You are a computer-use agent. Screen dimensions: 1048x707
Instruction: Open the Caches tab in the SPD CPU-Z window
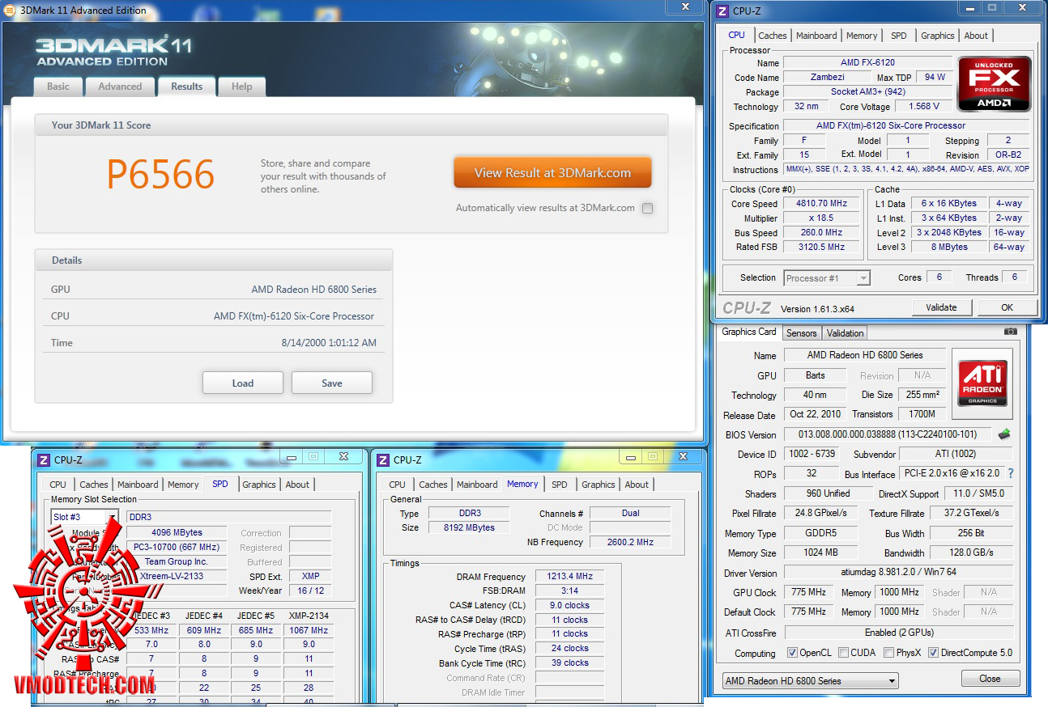point(94,485)
